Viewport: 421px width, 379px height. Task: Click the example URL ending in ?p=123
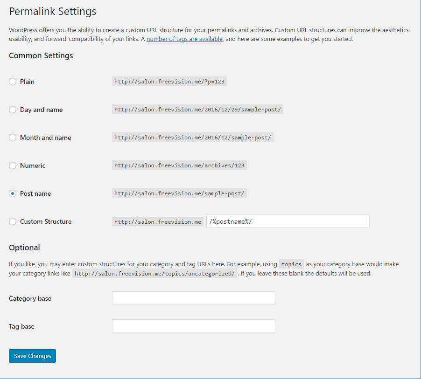(x=170, y=82)
